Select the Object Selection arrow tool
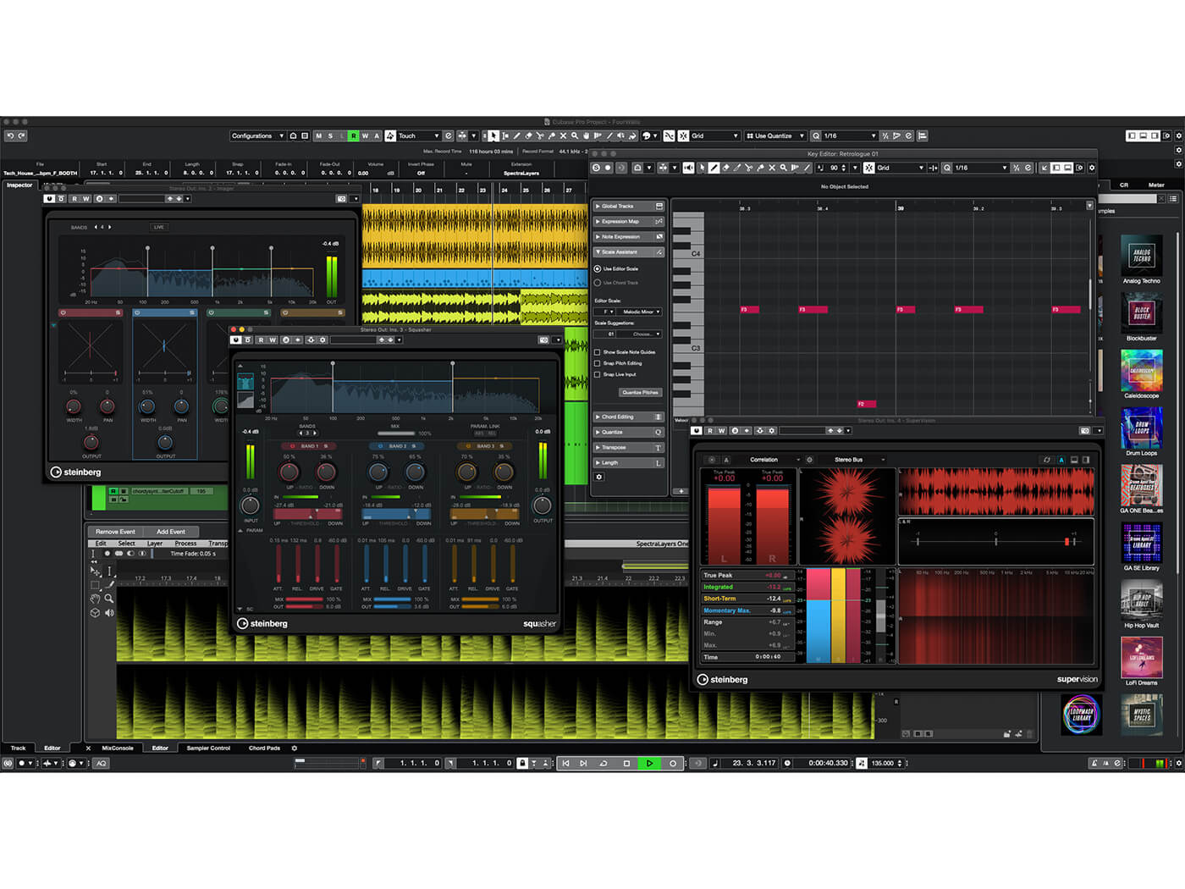Image resolution: width=1185 pixels, height=889 pixels. pos(493,135)
